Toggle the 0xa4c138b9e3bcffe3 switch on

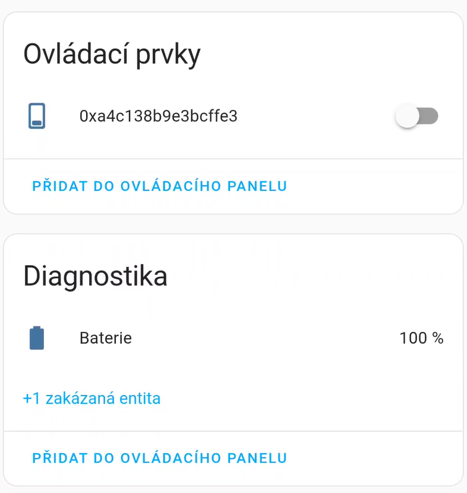[416, 116]
